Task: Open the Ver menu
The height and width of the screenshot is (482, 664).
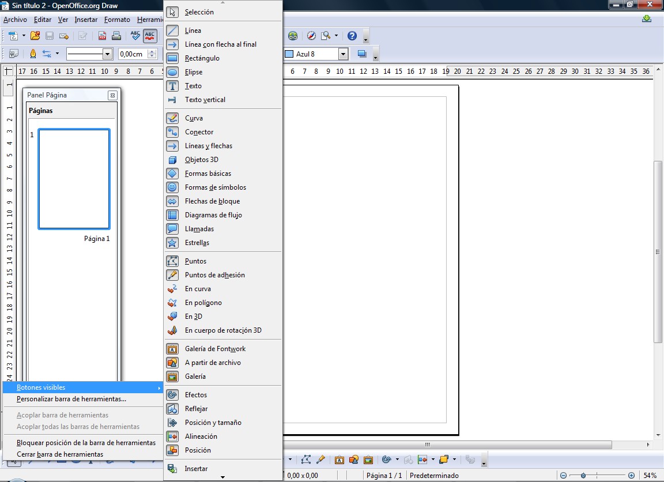Action: pos(63,20)
